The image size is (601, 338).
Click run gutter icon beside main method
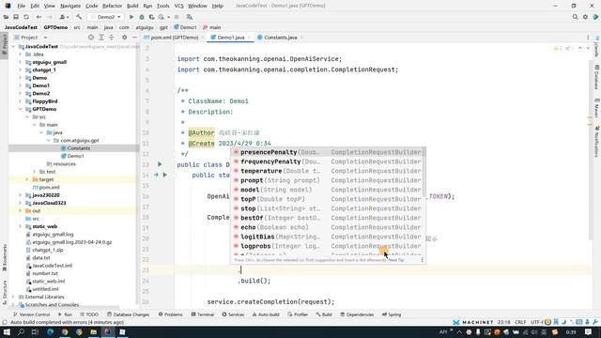point(165,175)
